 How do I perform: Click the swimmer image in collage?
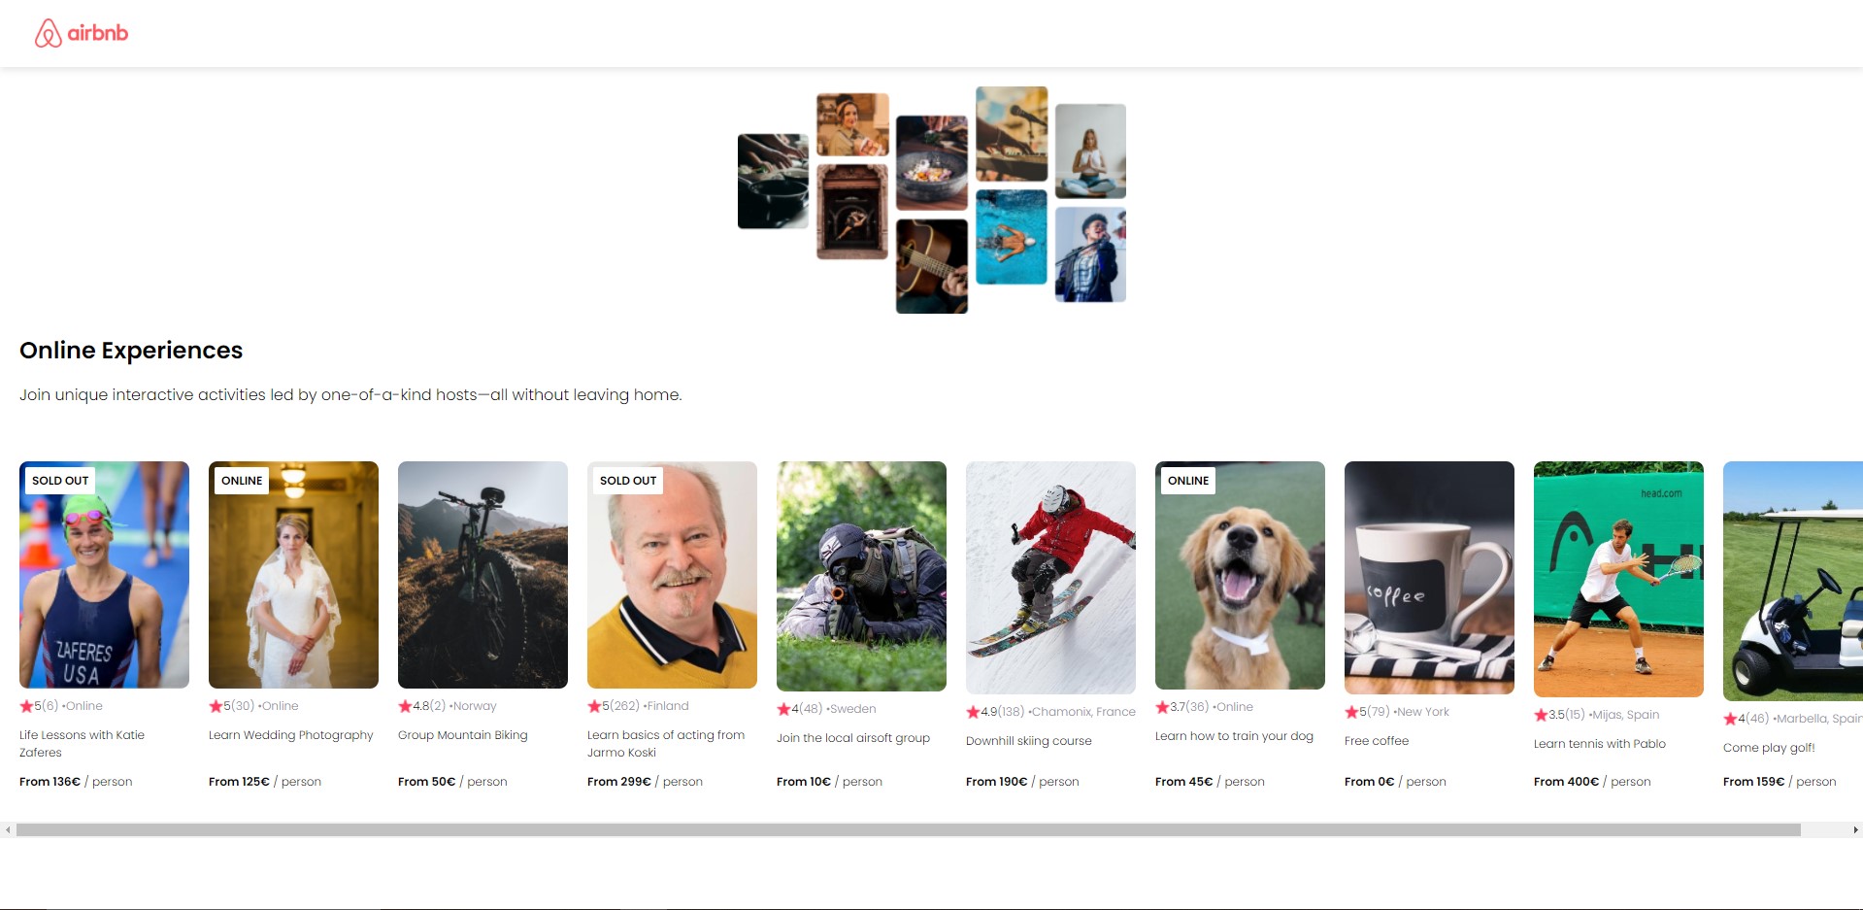(1012, 237)
